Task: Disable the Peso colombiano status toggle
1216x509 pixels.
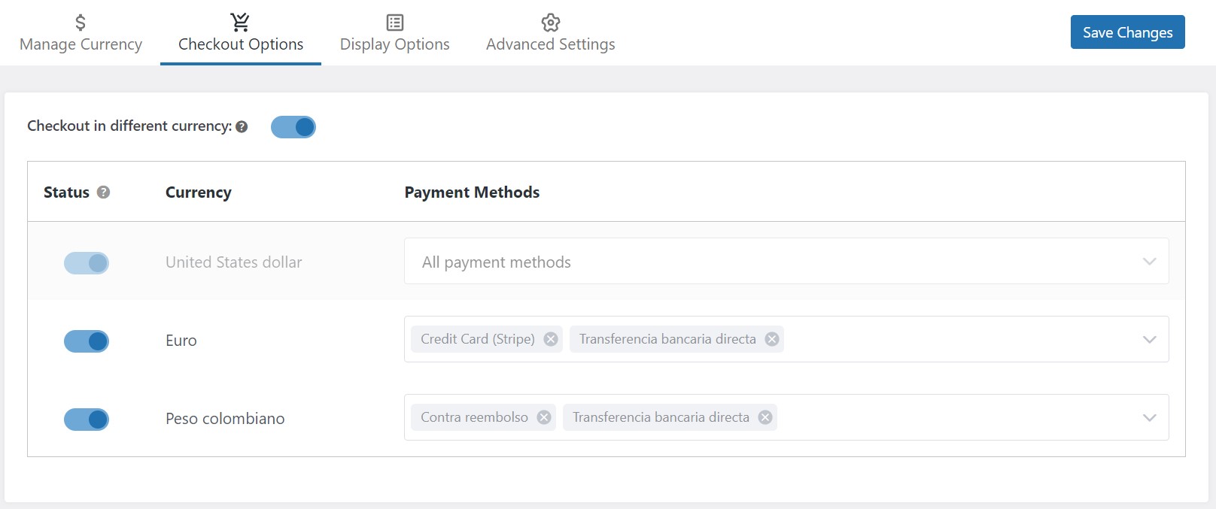Action: click(87, 420)
